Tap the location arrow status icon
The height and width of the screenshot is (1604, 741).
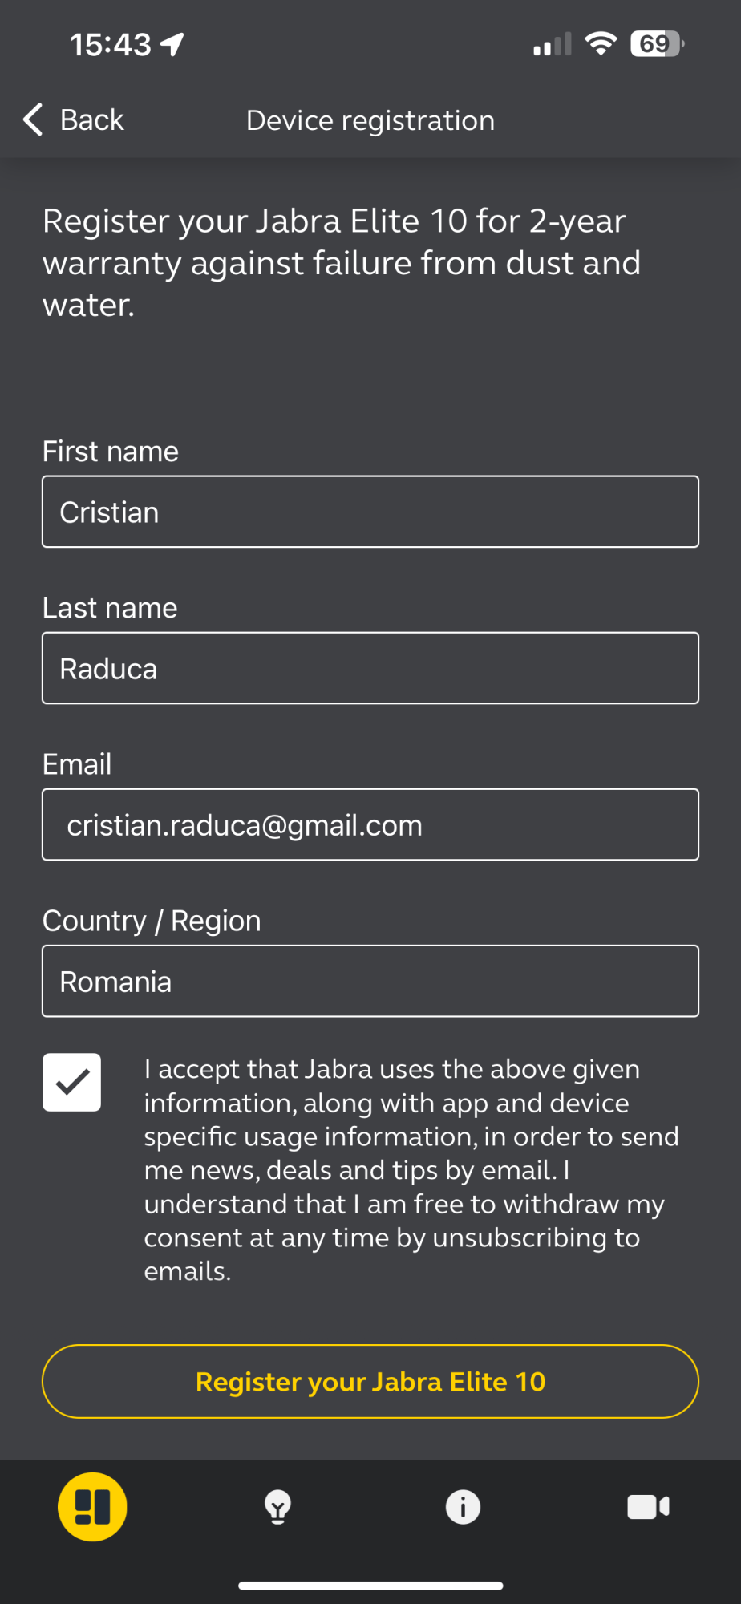point(172,44)
